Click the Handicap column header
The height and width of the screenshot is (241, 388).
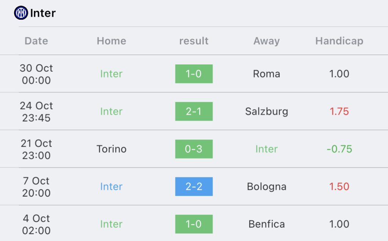[x=339, y=41]
